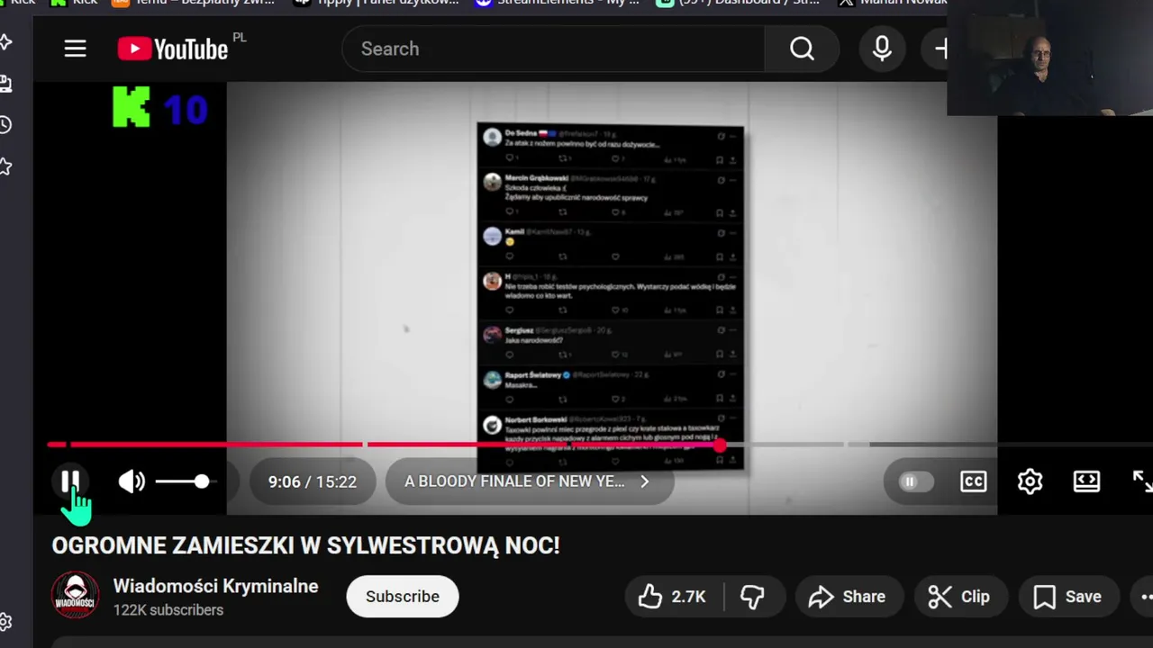The image size is (1153, 648).
Task: Mute the video with speaker icon
Action: (132, 481)
